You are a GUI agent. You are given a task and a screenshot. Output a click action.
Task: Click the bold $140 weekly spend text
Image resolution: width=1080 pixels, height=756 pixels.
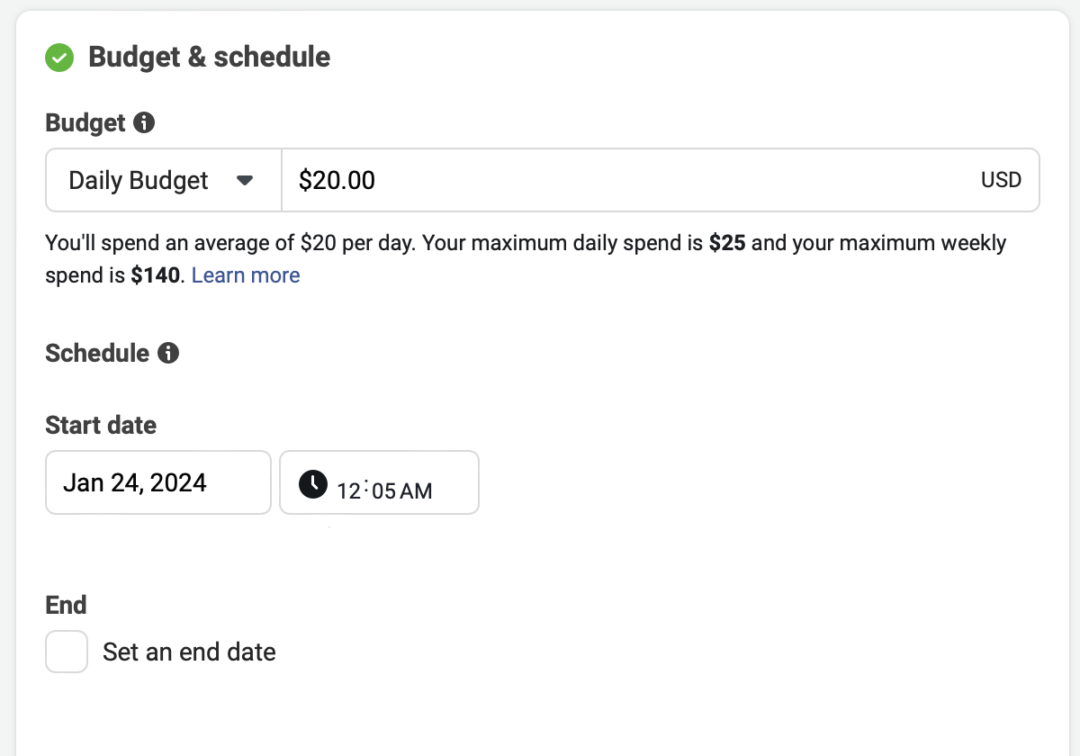click(157, 275)
